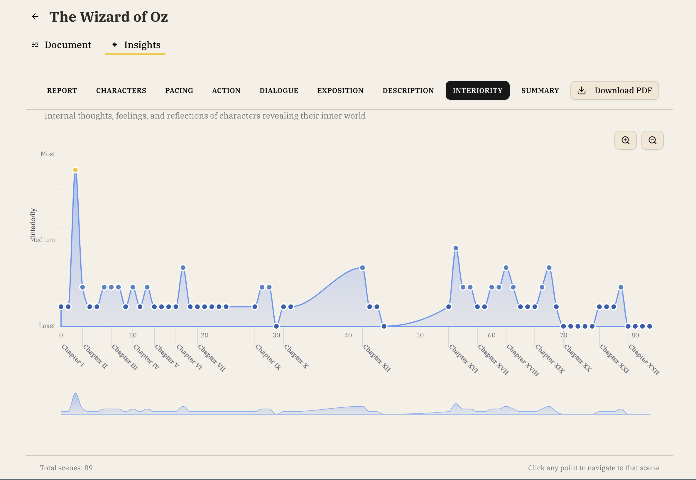The height and width of the screenshot is (480, 696).
Task: Click the Chapter XII label on the axis
Action: point(376,358)
